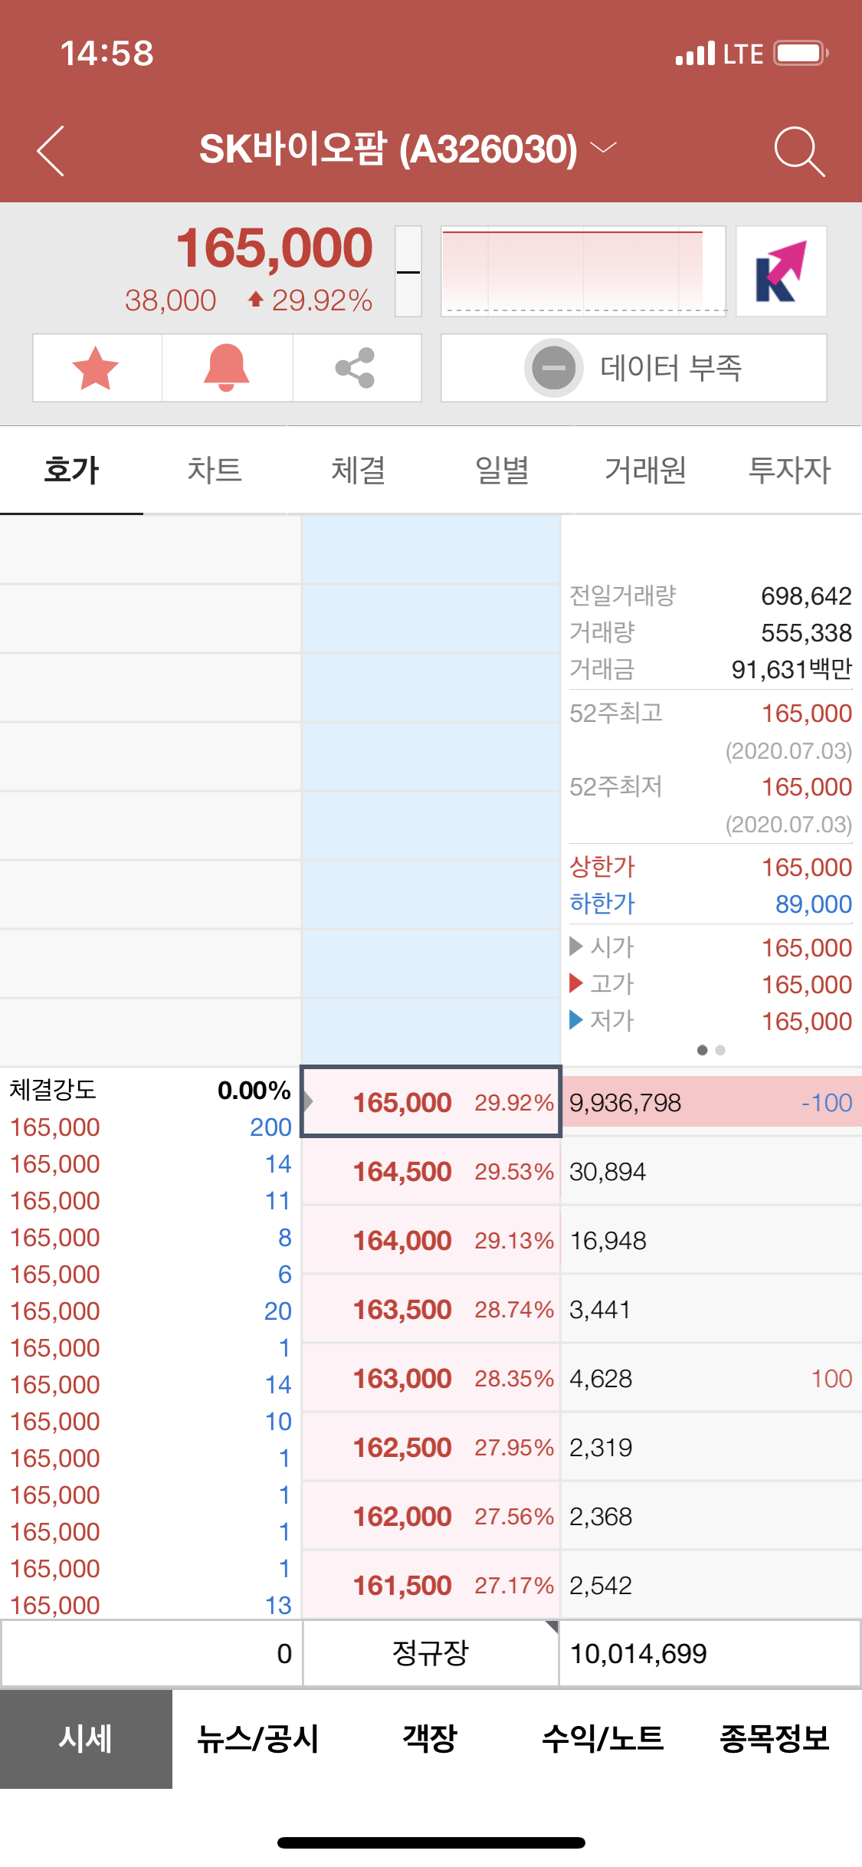Open the 종목정보 bottom tab
Image resolution: width=862 pixels, height=1867 pixels.
coord(775,1738)
